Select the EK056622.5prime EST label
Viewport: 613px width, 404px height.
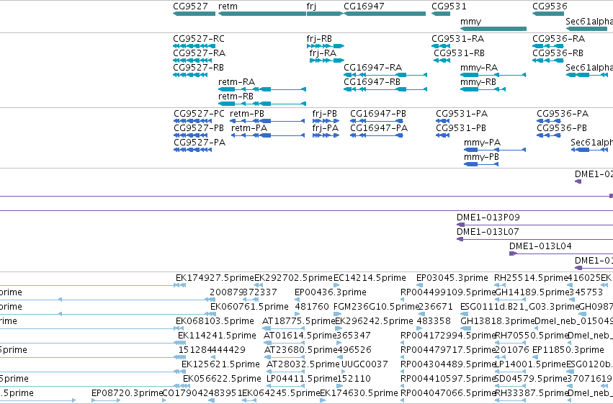pyautogui.click(x=222, y=379)
